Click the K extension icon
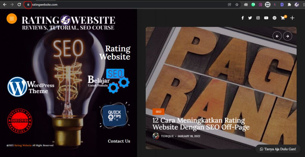The width and height of the screenshot is (305, 157). [x=275, y=4]
